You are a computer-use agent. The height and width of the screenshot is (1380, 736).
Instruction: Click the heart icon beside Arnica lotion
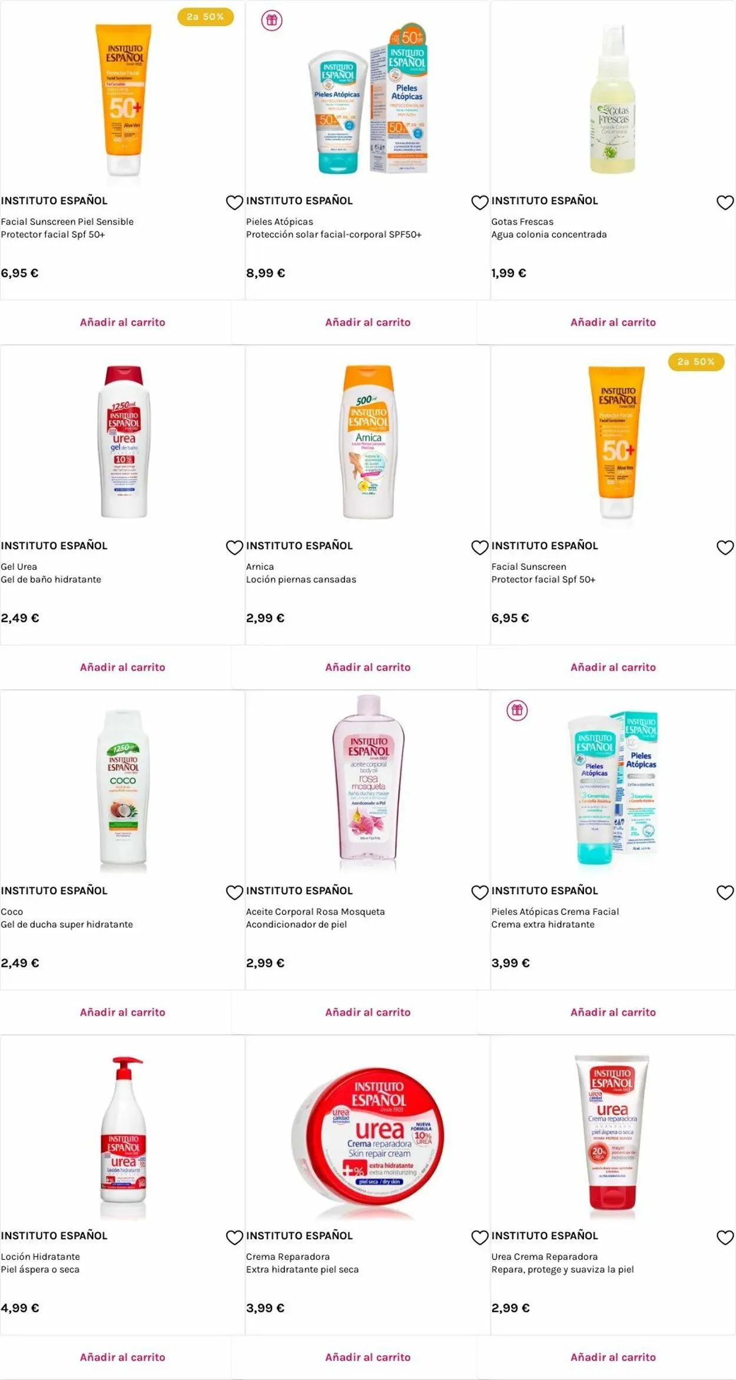click(x=480, y=548)
